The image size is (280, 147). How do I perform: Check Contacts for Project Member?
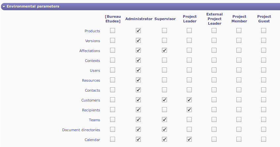[x=239, y=90]
